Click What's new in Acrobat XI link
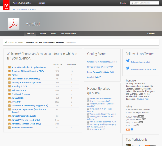 (102, 62)
